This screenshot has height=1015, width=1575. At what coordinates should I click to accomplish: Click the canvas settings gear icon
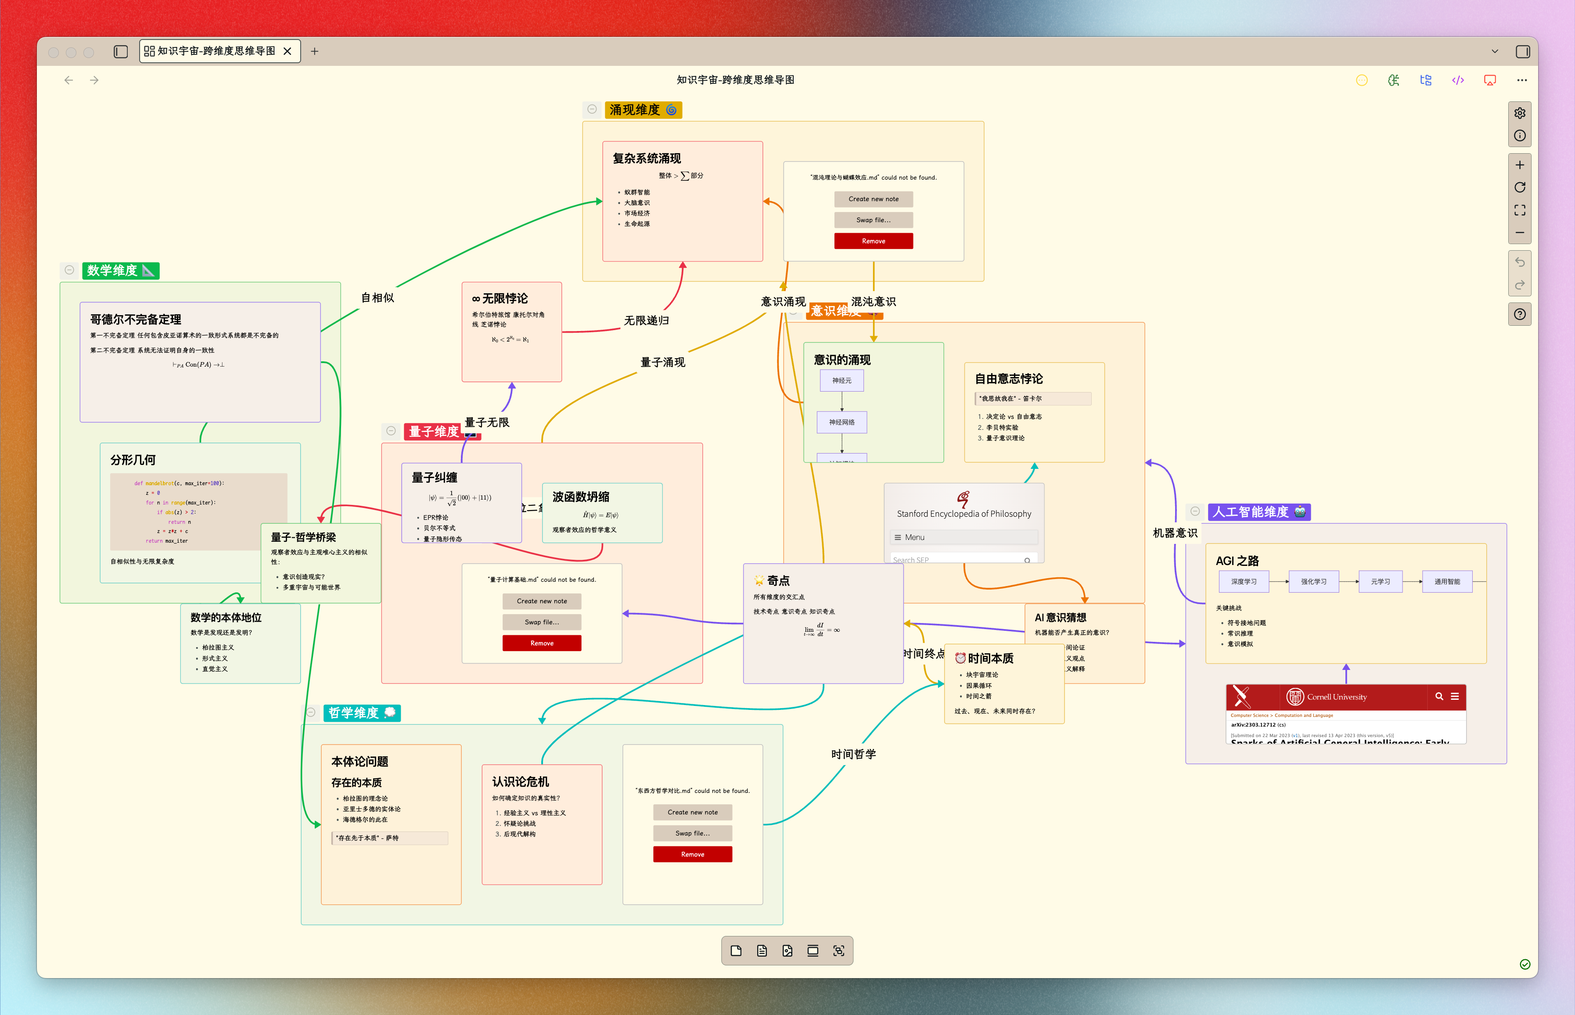[1519, 113]
